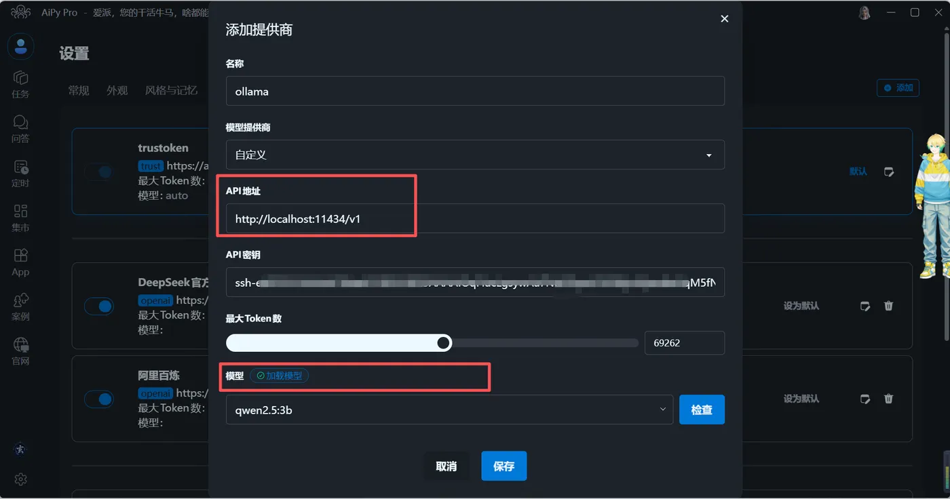Open the App sidebar section
Screen dimensions: 950x499
click(20, 262)
